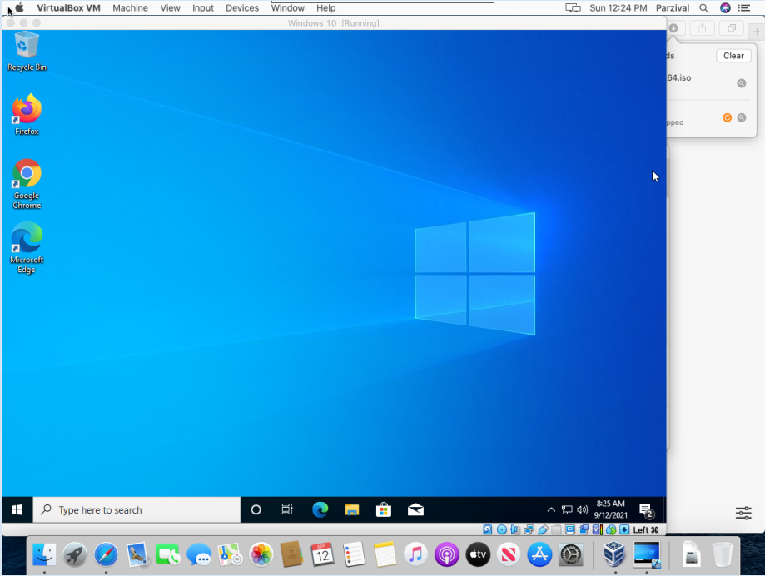Resume the stopped download in Safari

[727, 117]
